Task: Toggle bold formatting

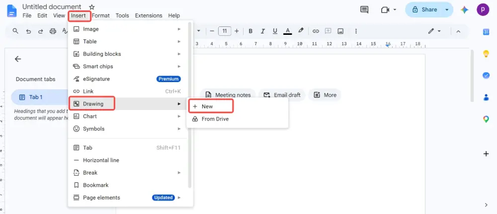Action: click(250, 31)
